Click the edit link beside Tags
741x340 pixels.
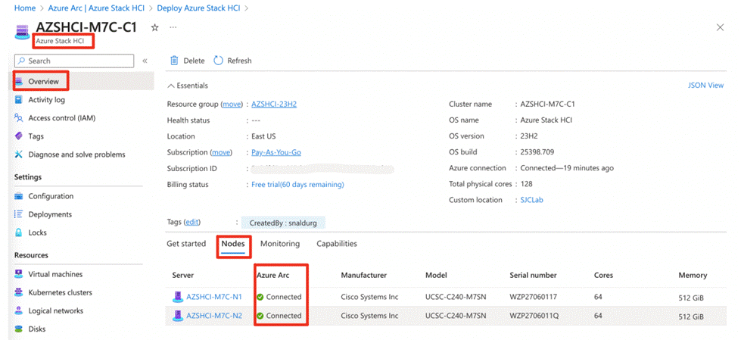[191, 223]
